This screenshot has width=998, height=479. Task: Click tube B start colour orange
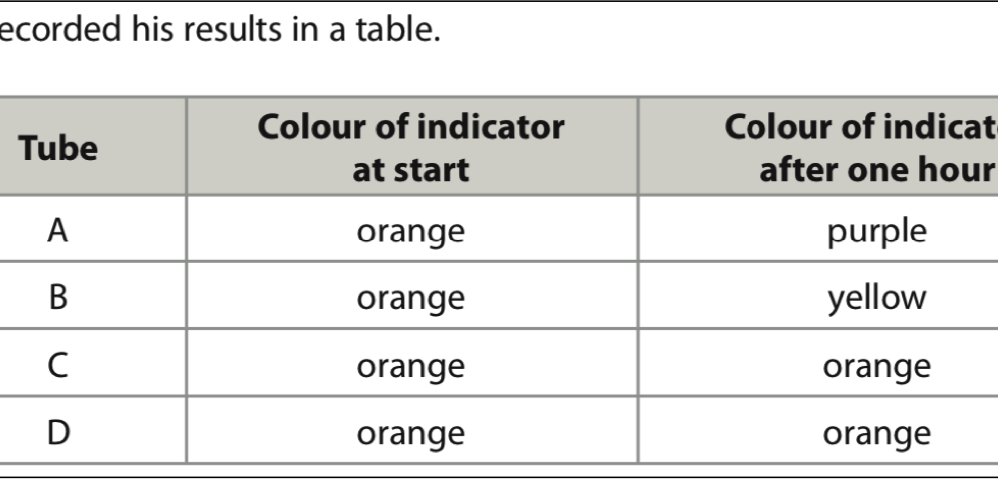coord(411,299)
